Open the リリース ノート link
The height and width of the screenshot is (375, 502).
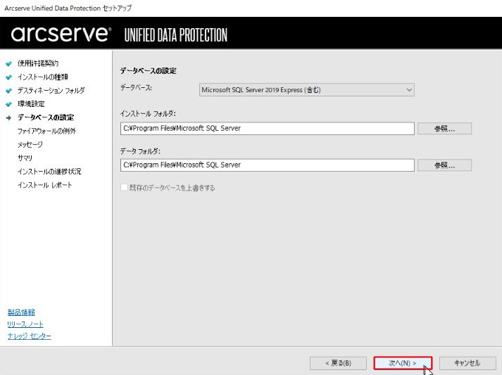(x=25, y=324)
